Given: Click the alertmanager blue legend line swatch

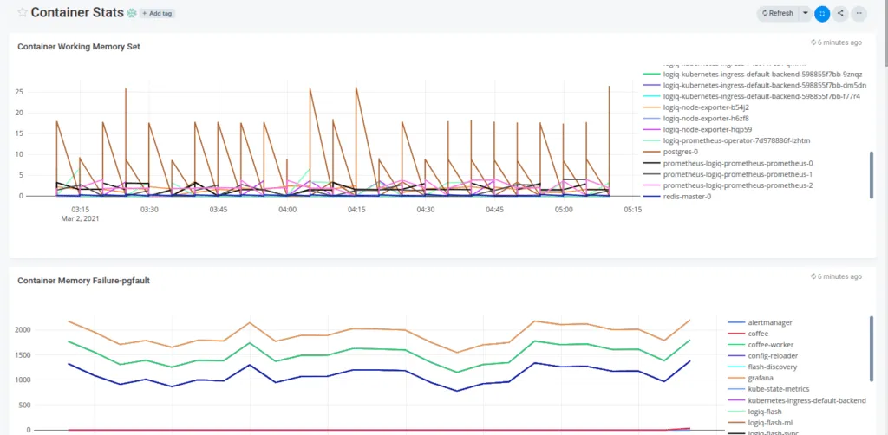Looking at the screenshot, I should [735, 322].
